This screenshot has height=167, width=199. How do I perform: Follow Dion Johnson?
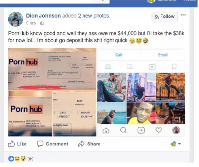pos(164,16)
